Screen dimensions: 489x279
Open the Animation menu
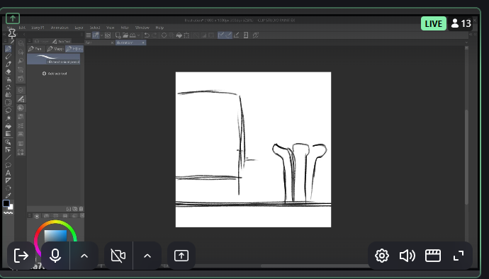pyautogui.click(x=60, y=28)
